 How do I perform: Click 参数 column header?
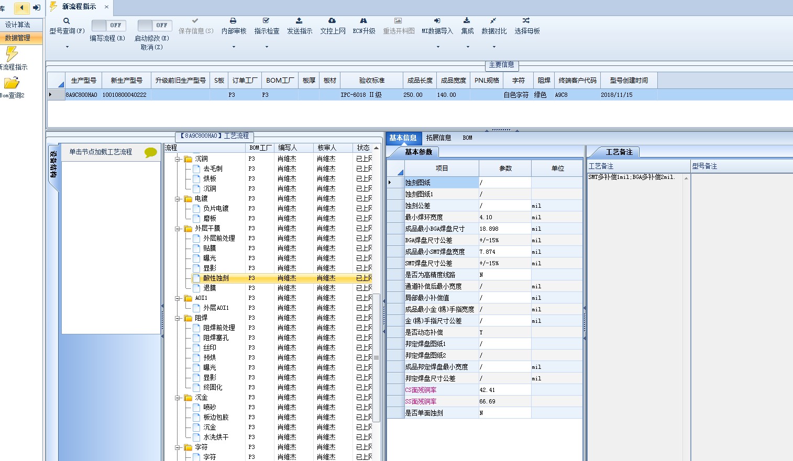(505, 168)
